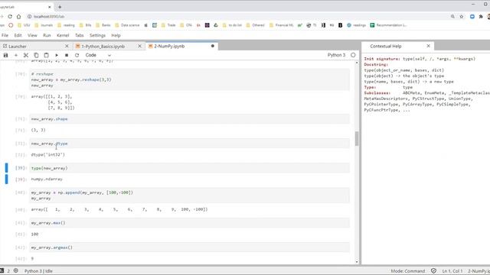Click the scroll up arrow of the notebook

[x=357, y=63]
